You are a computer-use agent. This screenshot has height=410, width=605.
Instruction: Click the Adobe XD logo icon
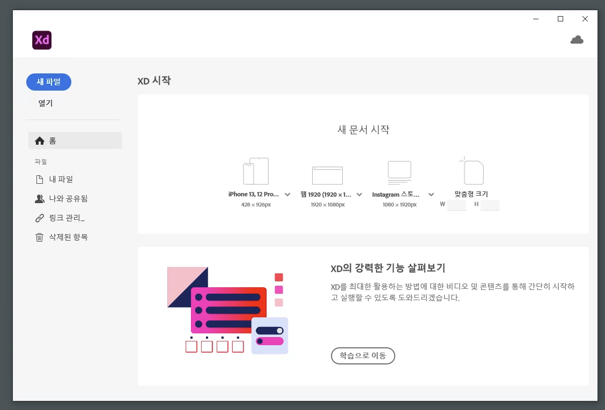point(42,40)
